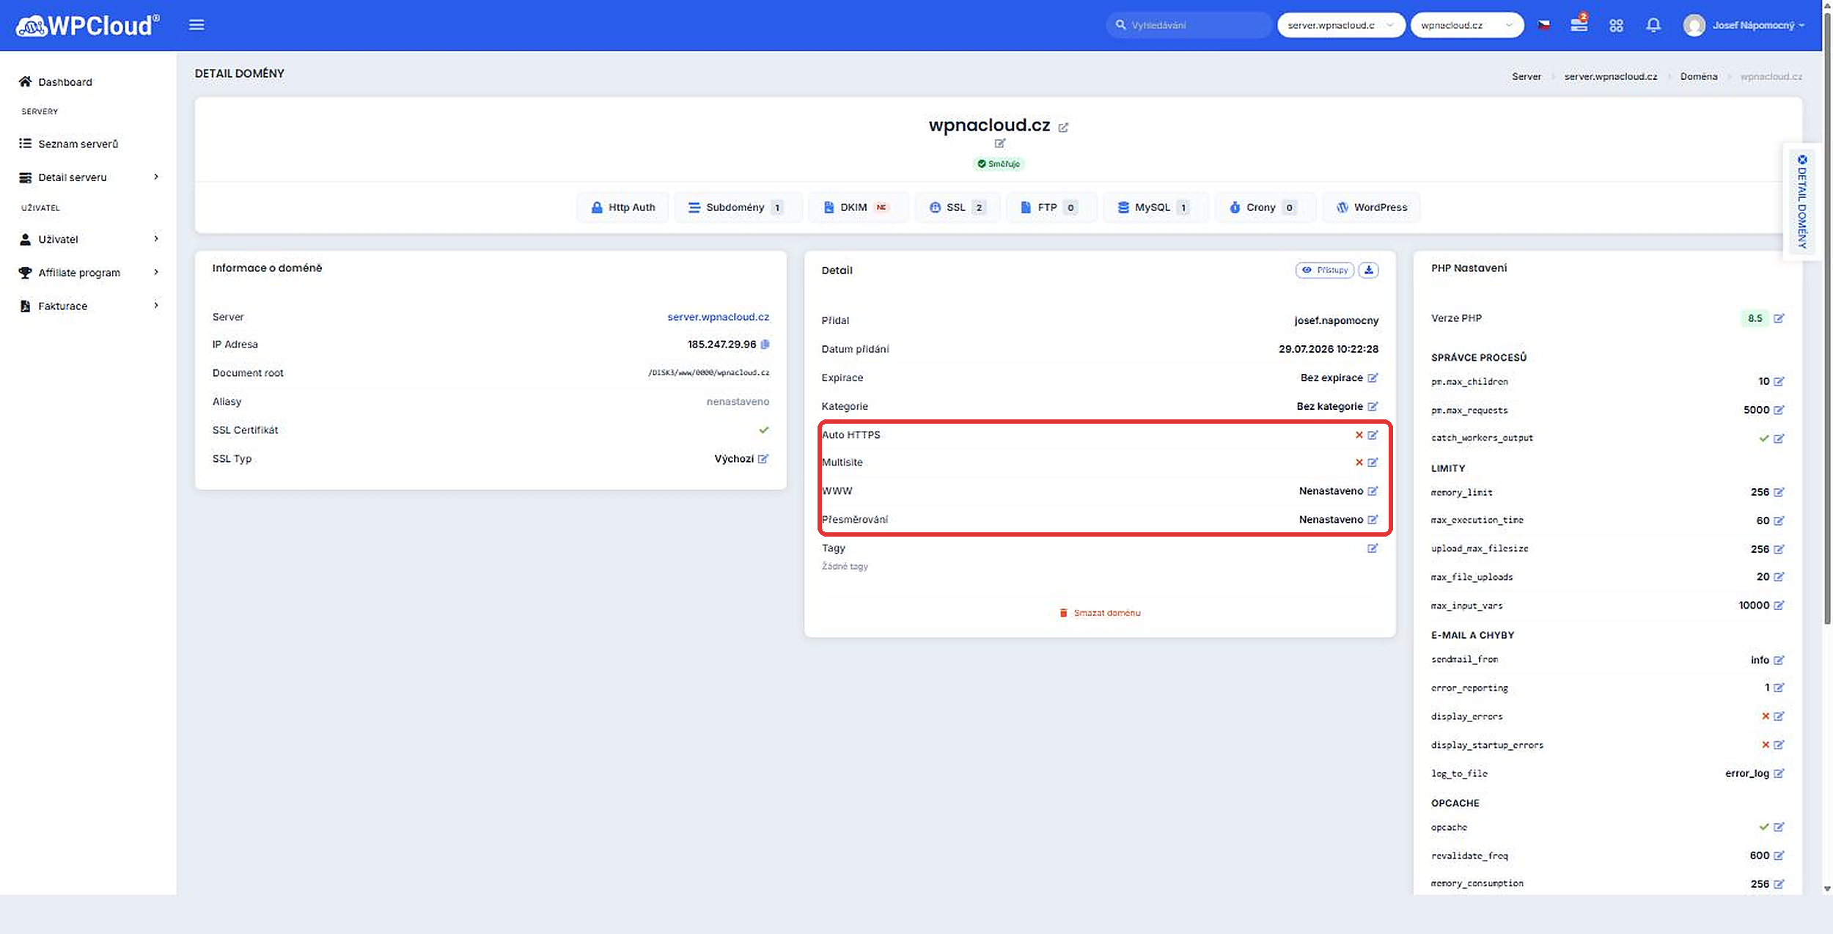This screenshot has width=1833, height=934.
Task: Edit the WWW setting
Action: pyautogui.click(x=1373, y=491)
